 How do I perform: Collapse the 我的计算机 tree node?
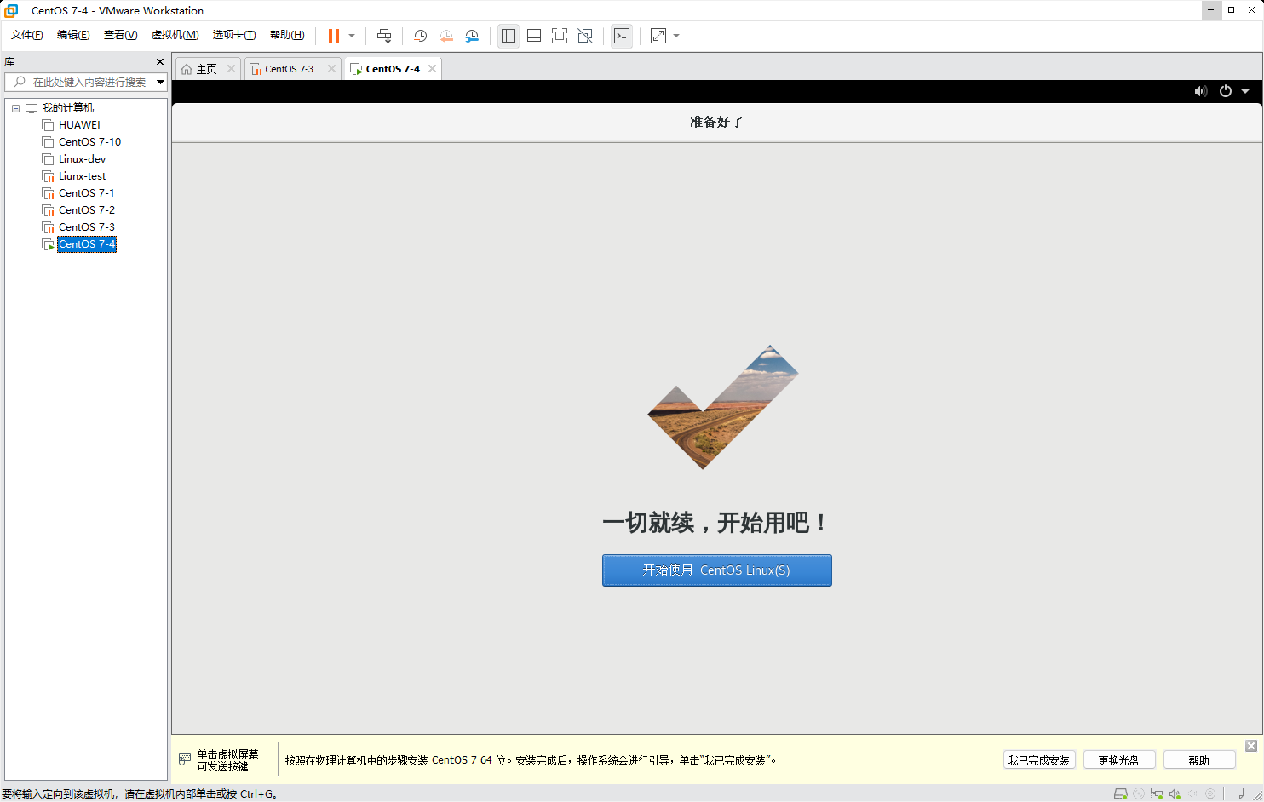15,108
